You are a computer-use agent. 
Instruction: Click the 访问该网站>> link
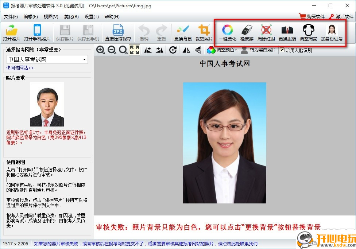20,68
